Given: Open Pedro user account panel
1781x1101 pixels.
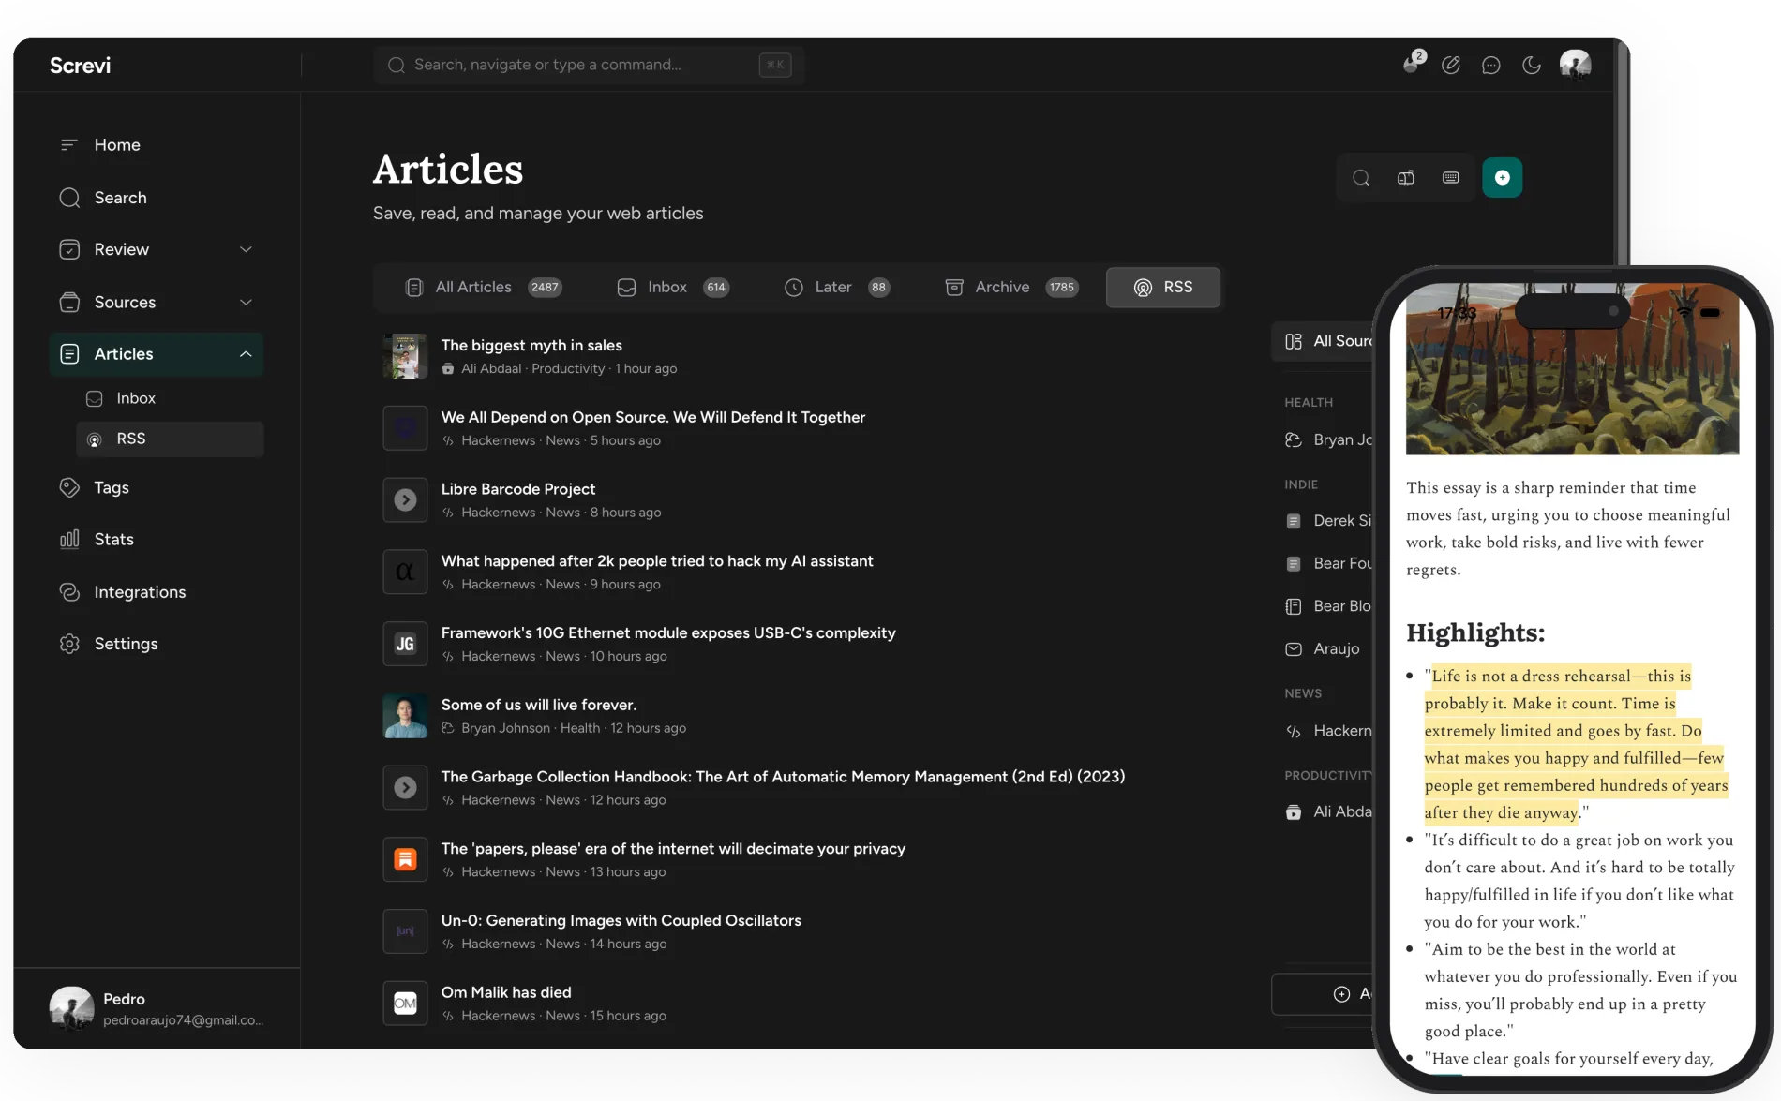Looking at the screenshot, I should (157, 1008).
